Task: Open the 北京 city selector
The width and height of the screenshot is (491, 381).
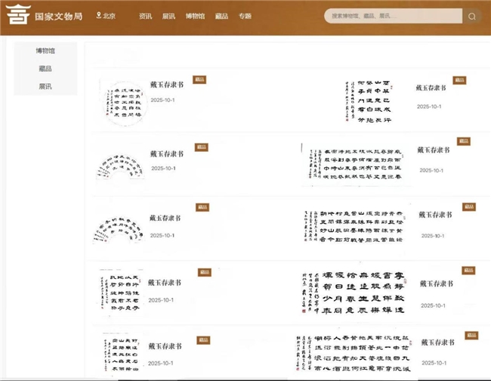Action: point(109,16)
